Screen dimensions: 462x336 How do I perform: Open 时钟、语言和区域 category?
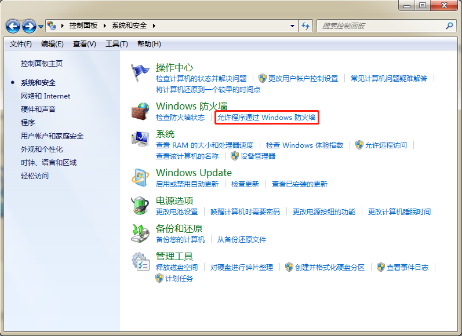pyautogui.click(x=49, y=163)
